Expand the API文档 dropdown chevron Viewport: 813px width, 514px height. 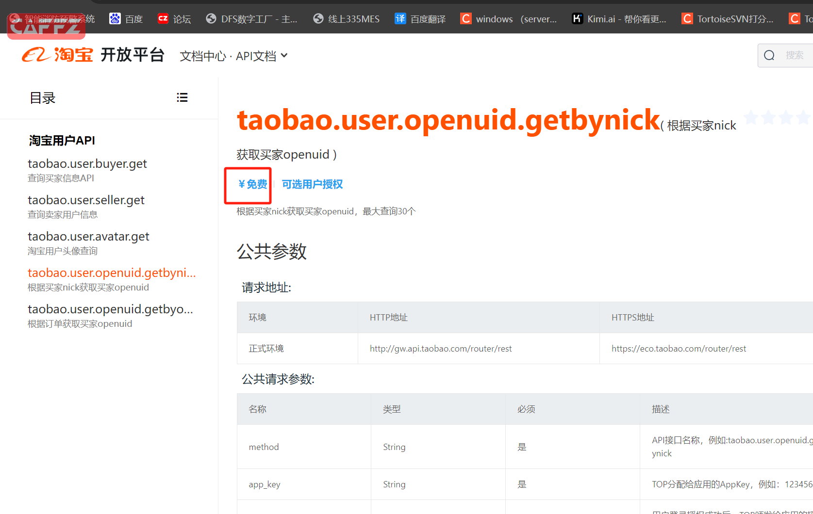(x=284, y=56)
